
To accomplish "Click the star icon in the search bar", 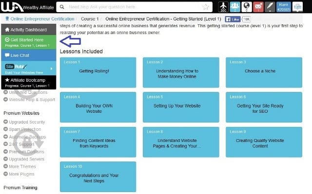I will (x=206, y=7).
